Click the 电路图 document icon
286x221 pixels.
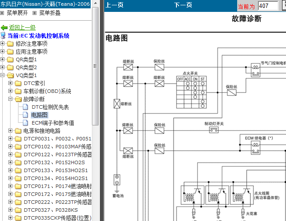click(26, 115)
